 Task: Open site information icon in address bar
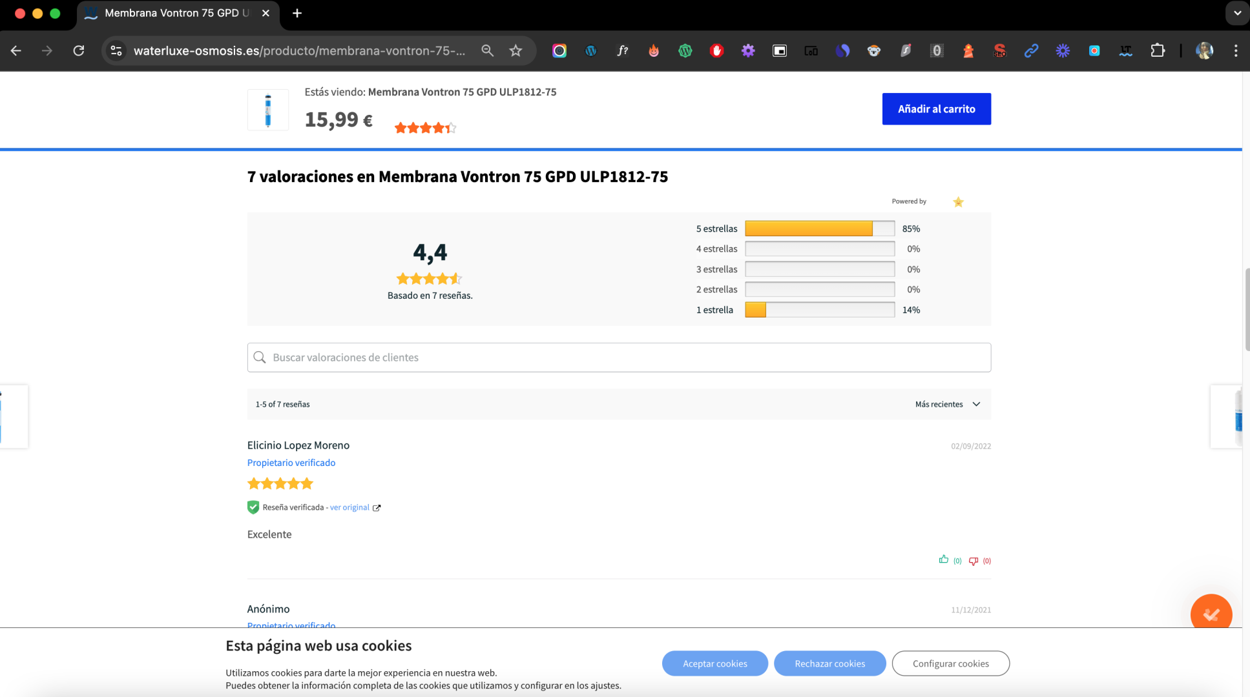(116, 50)
